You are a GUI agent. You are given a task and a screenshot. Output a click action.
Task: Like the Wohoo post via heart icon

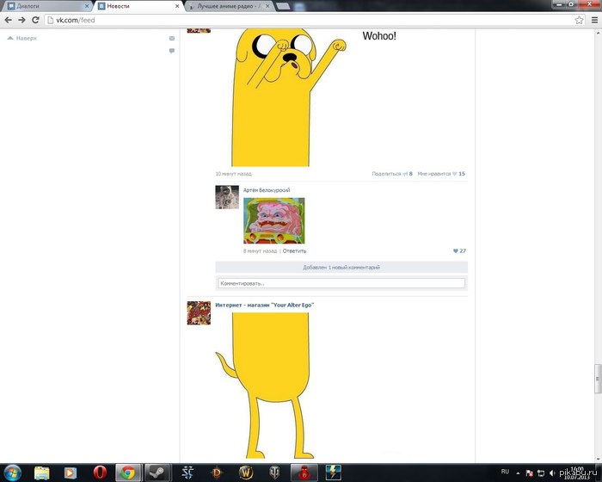click(x=455, y=174)
